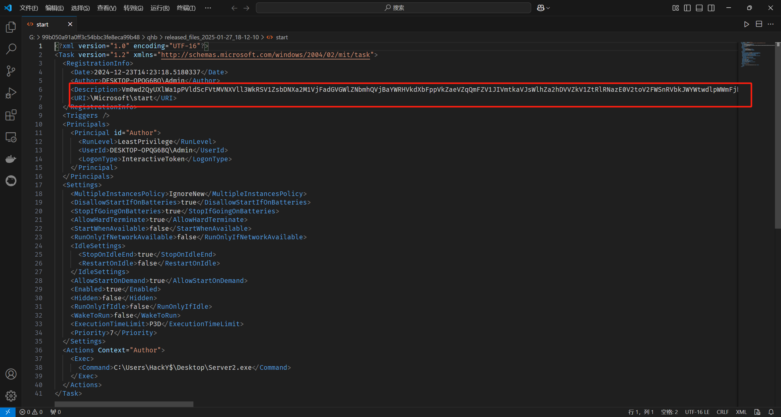The width and height of the screenshot is (781, 417).
Task: Close the start editor tab
Action: point(70,24)
